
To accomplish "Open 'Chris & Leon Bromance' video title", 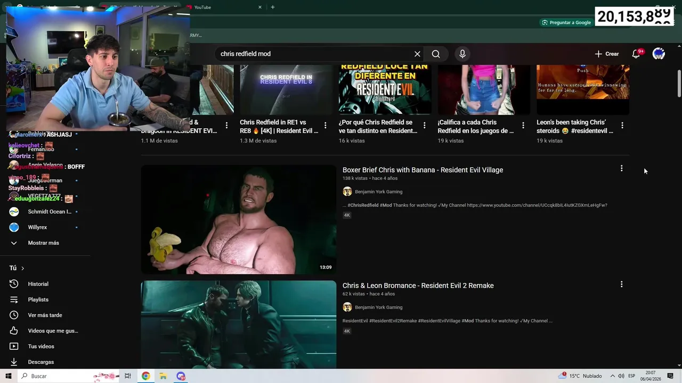I will 418,286.
